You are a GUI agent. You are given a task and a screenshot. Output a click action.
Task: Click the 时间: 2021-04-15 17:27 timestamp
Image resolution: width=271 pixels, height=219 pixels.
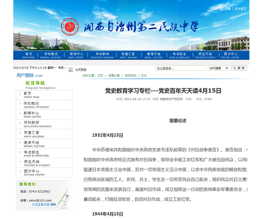pyautogui.click(x=133, y=99)
